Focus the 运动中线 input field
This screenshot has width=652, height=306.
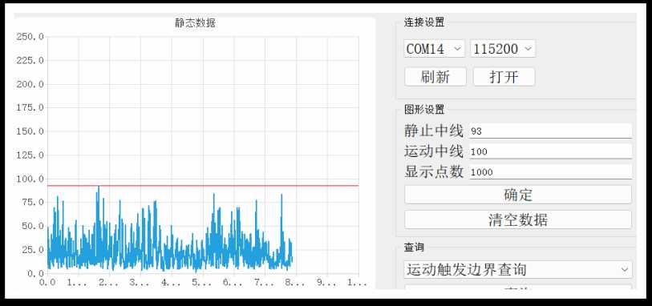coord(550,151)
